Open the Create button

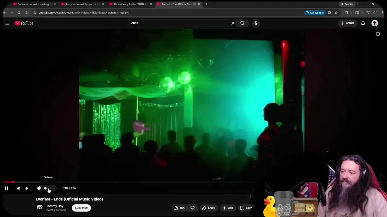(347, 23)
